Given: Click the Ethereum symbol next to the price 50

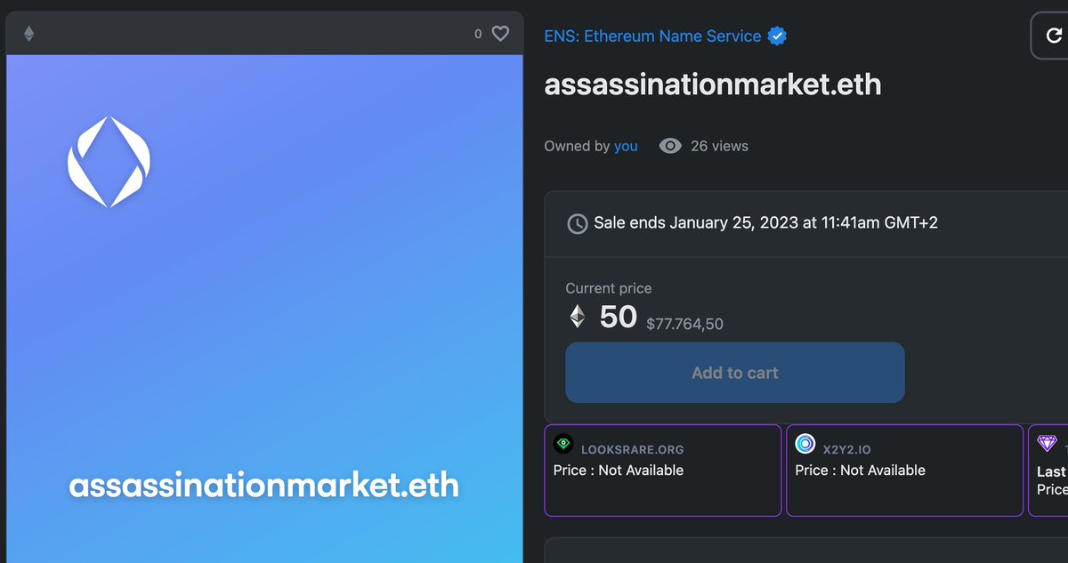Looking at the screenshot, I should [x=577, y=317].
